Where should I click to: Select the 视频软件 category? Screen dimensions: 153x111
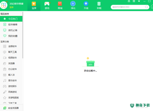click(11, 58)
